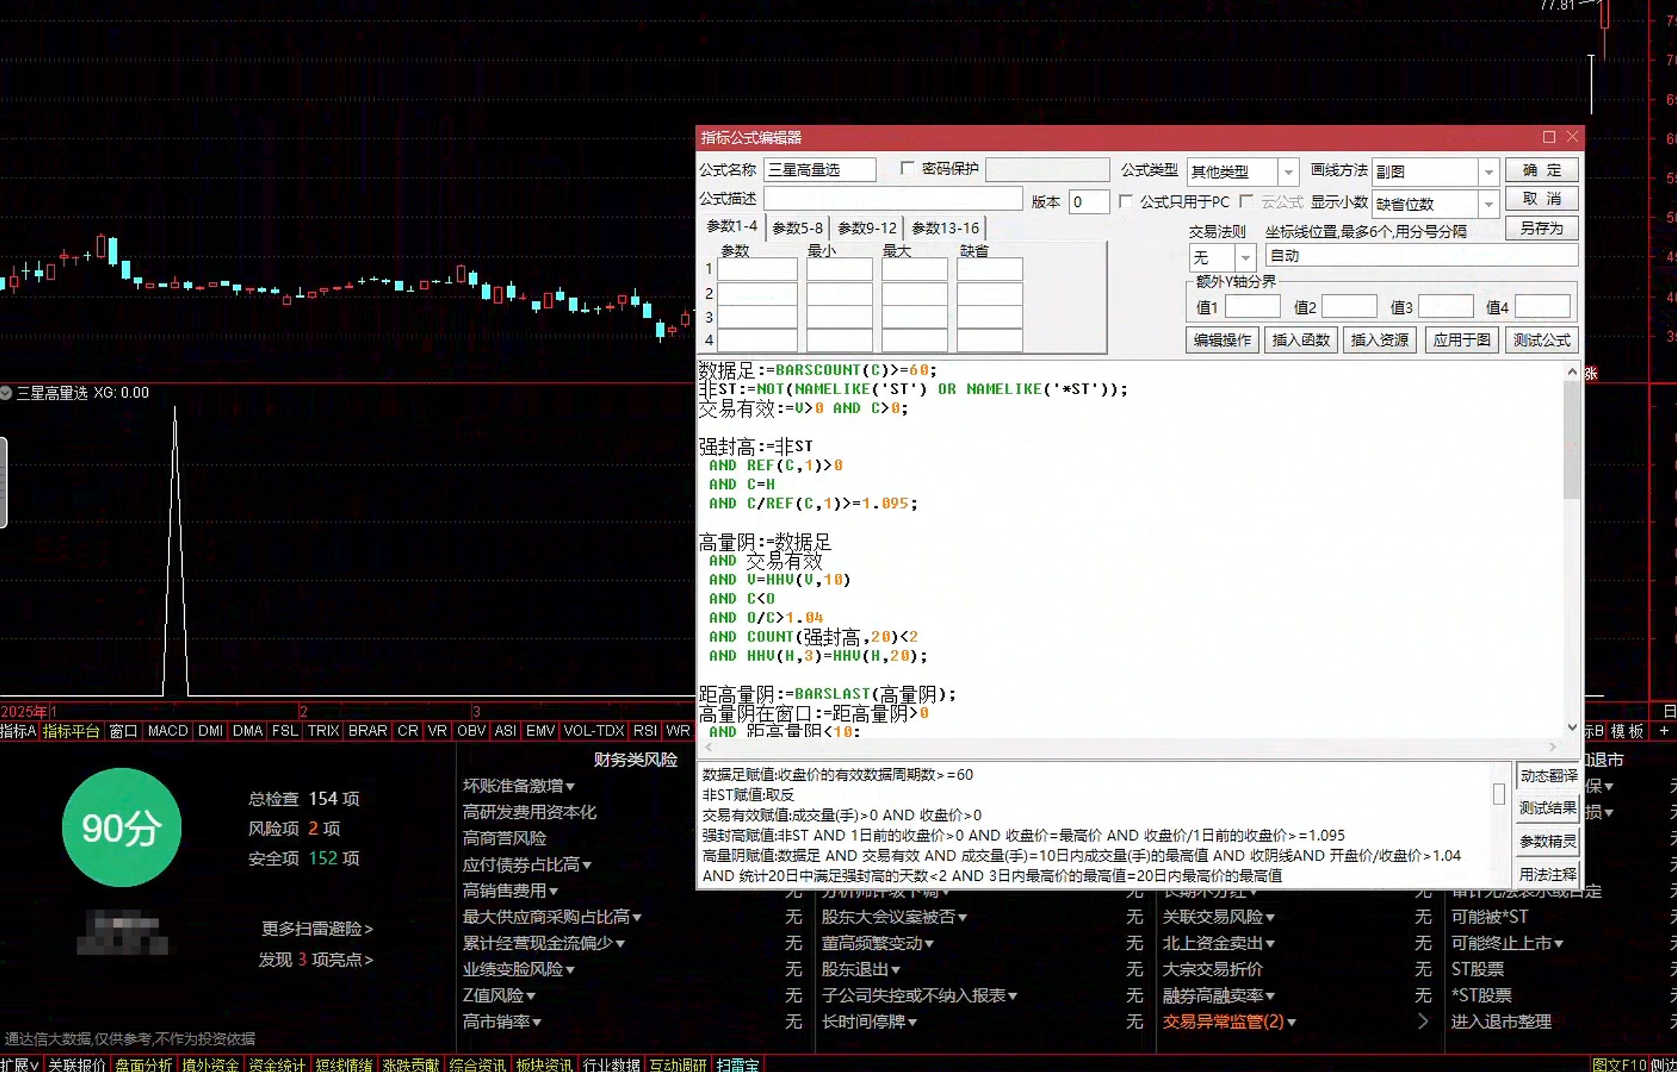Click the indicator settings icon beside 三星高量选
This screenshot has height=1072, width=1677.
(x=6, y=393)
